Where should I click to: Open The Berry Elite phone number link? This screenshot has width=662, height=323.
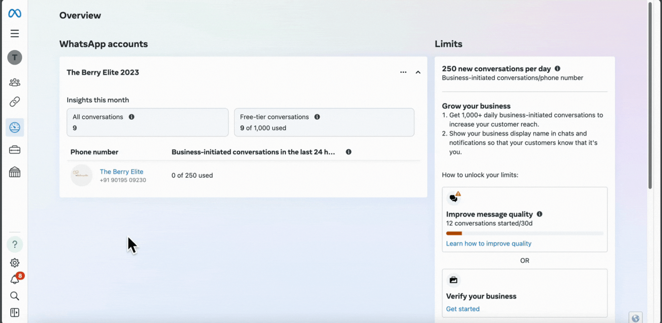pyautogui.click(x=121, y=172)
